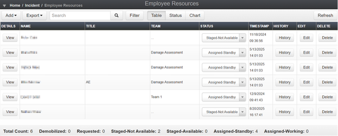The height and width of the screenshot is (136, 338).
Task: Click the Requested count in footer
Action: coord(91,131)
